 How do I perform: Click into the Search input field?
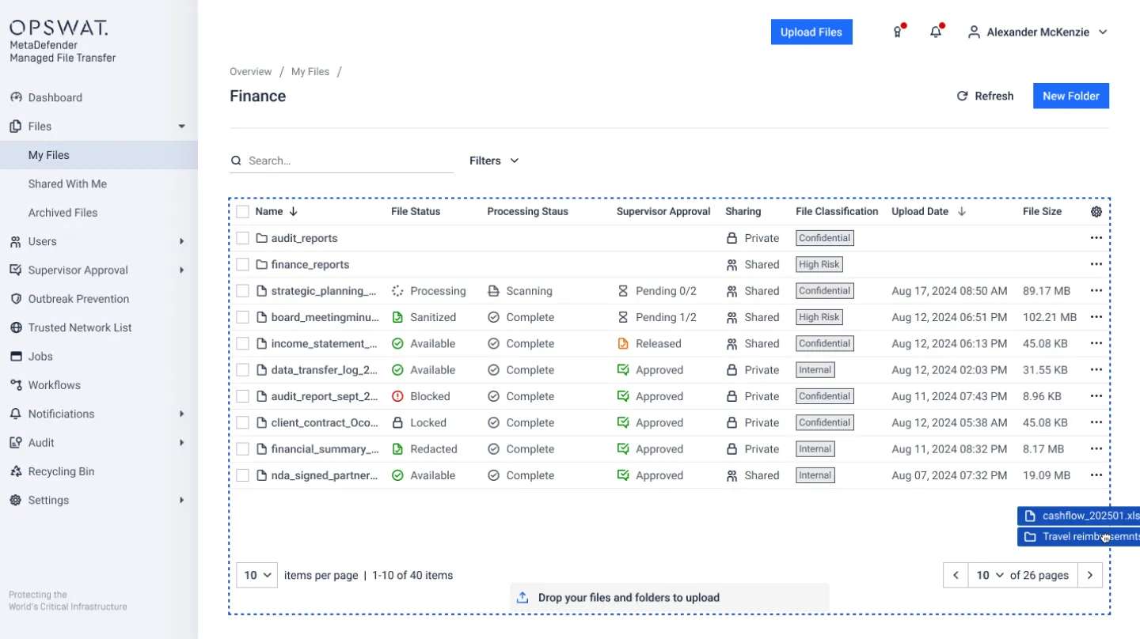coord(348,161)
